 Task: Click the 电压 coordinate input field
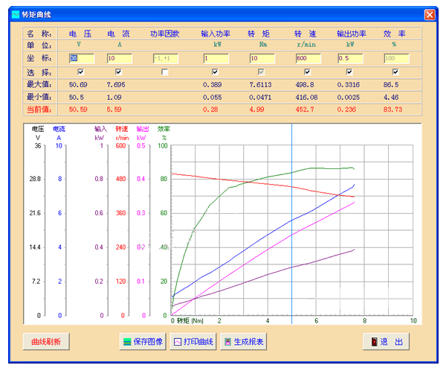(82, 58)
